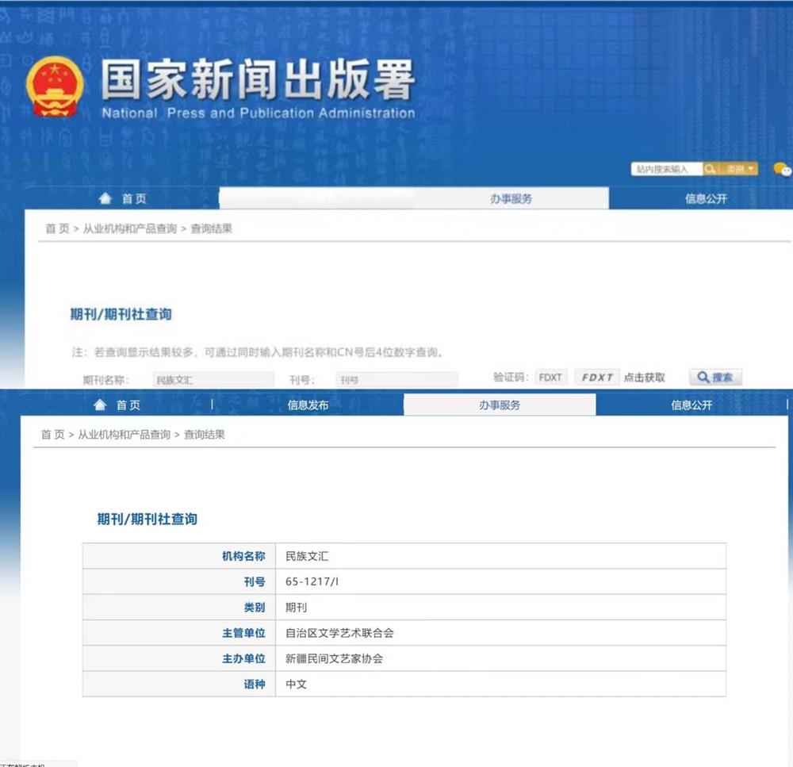Image resolution: width=793 pixels, height=767 pixels.
Task: Click the 期刊名称 input field
Action: [213, 380]
